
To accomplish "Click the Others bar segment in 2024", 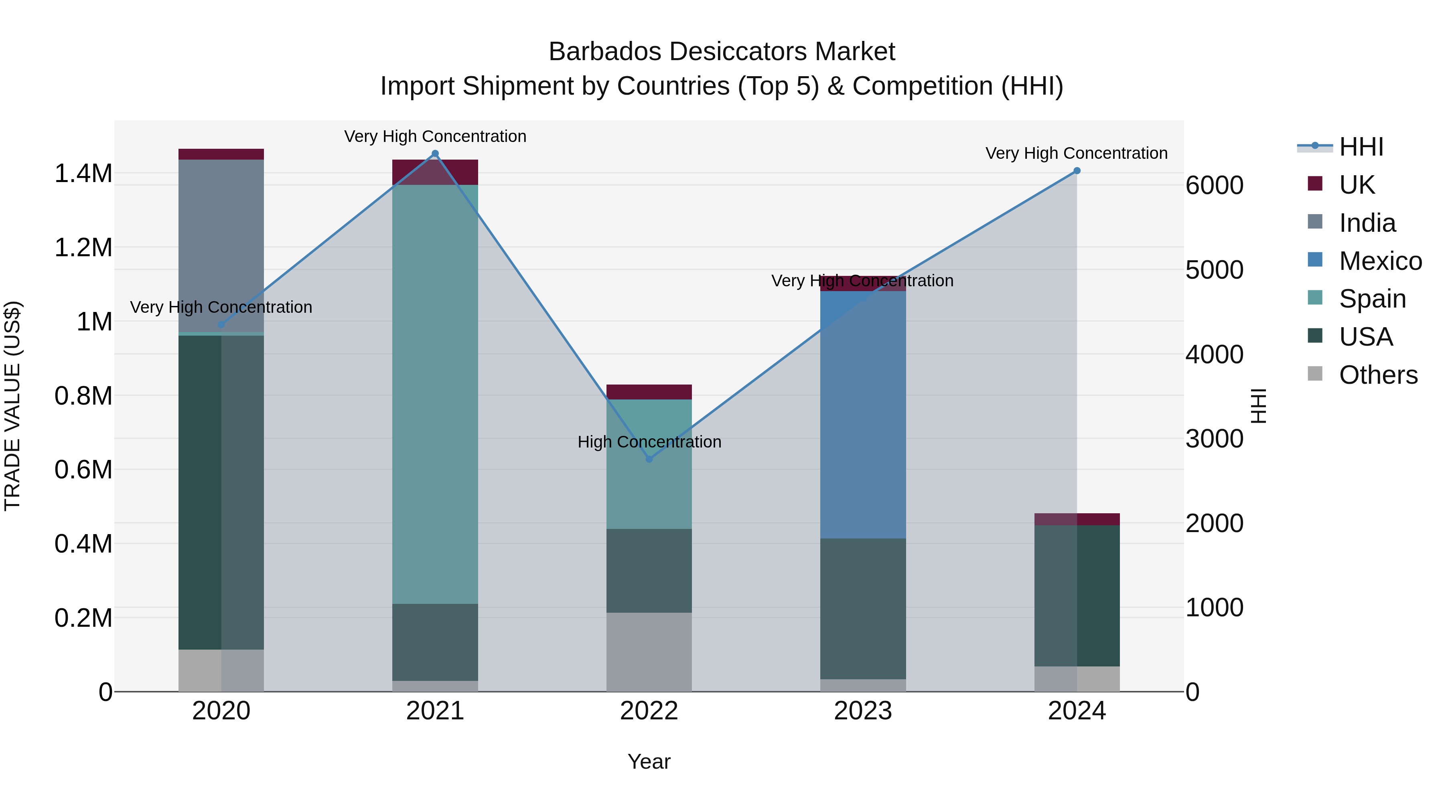I will coord(1077,678).
